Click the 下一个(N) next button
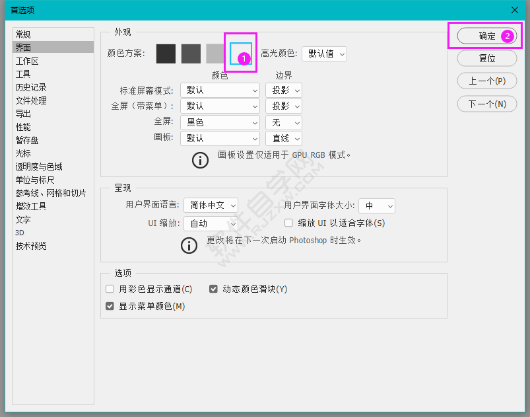The height and width of the screenshot is (417, 530). (486, 104)
